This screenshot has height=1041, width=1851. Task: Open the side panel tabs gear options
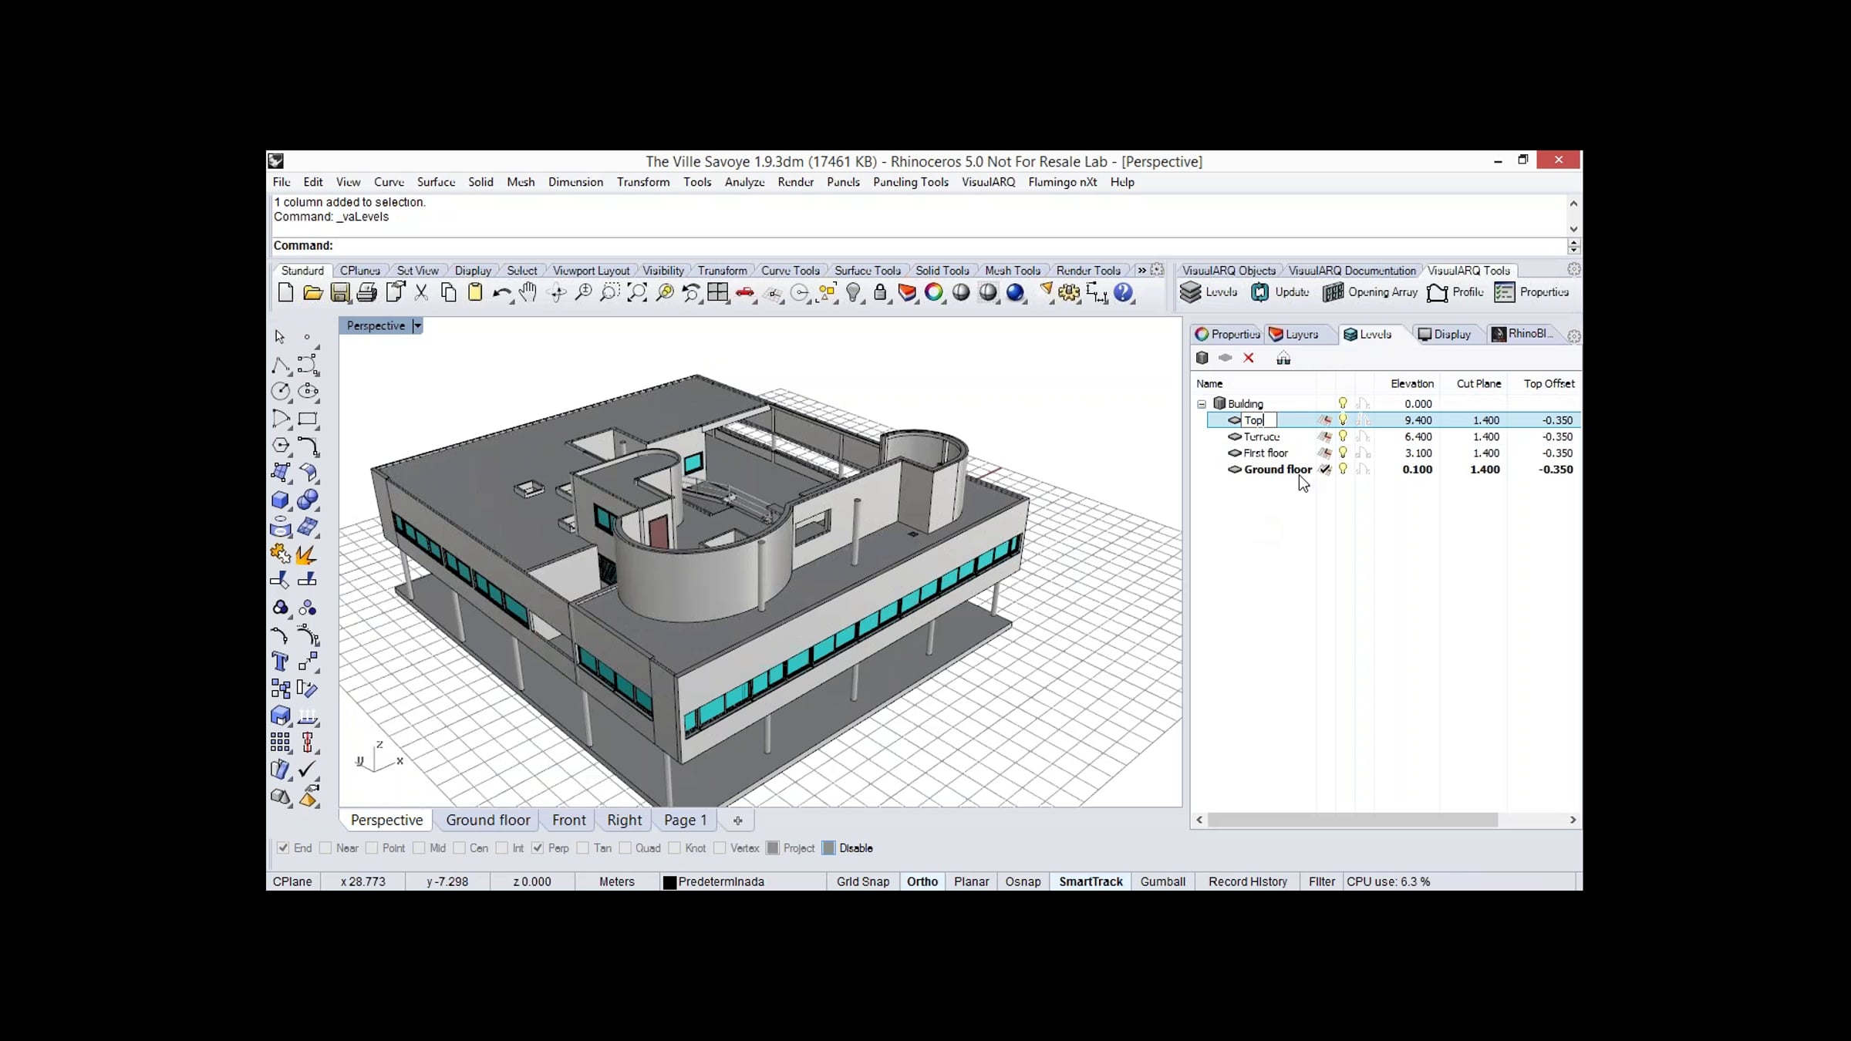point(1574,335)
